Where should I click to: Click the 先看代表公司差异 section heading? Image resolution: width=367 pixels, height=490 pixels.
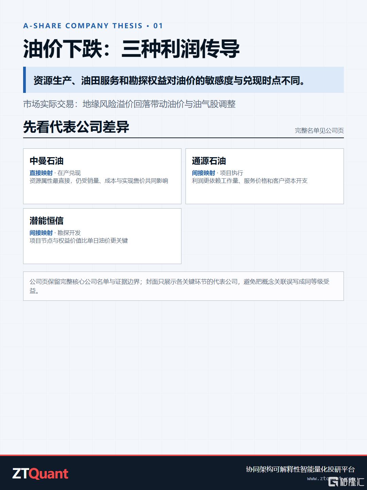pyautogui.click(x=76, y=127)
